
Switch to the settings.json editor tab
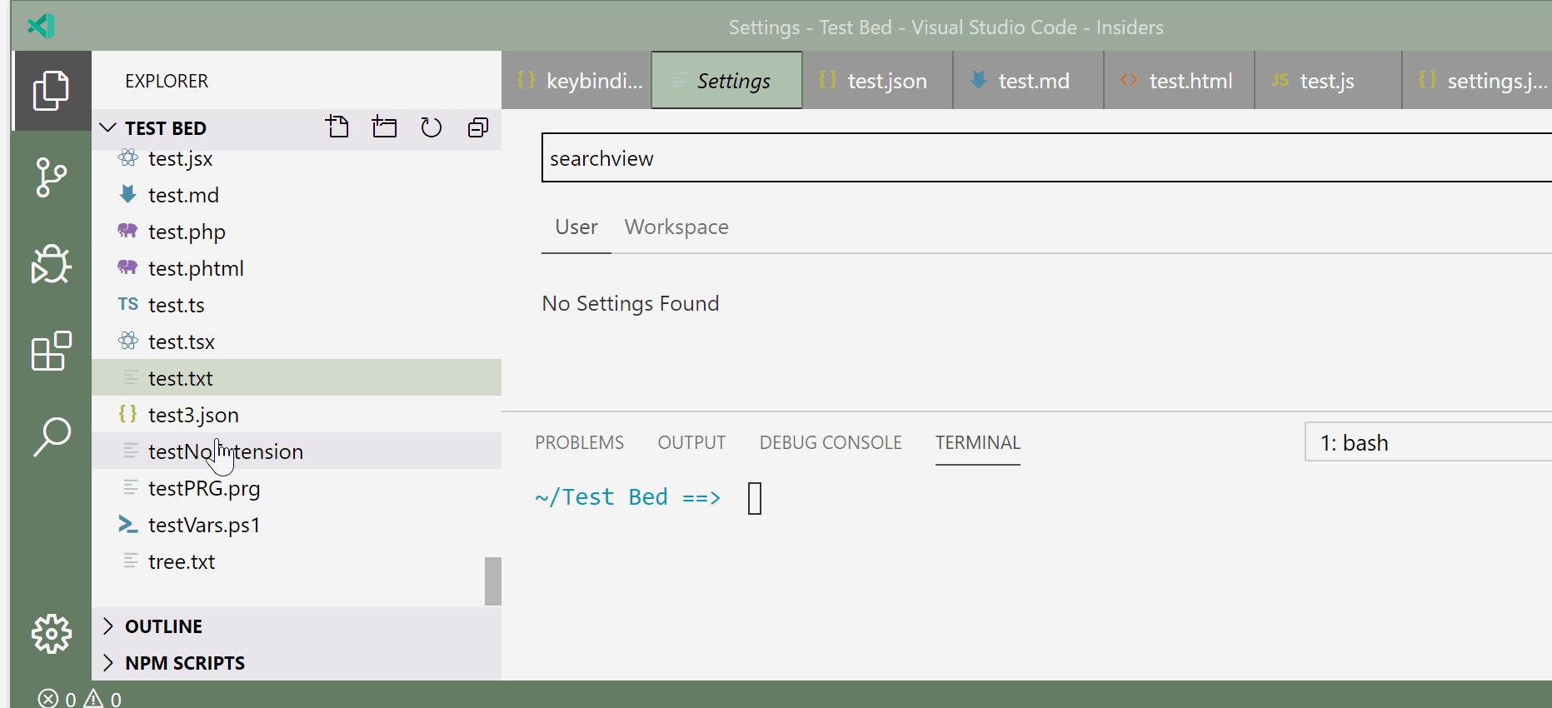pyautogui.click(x=1478, y=81)
